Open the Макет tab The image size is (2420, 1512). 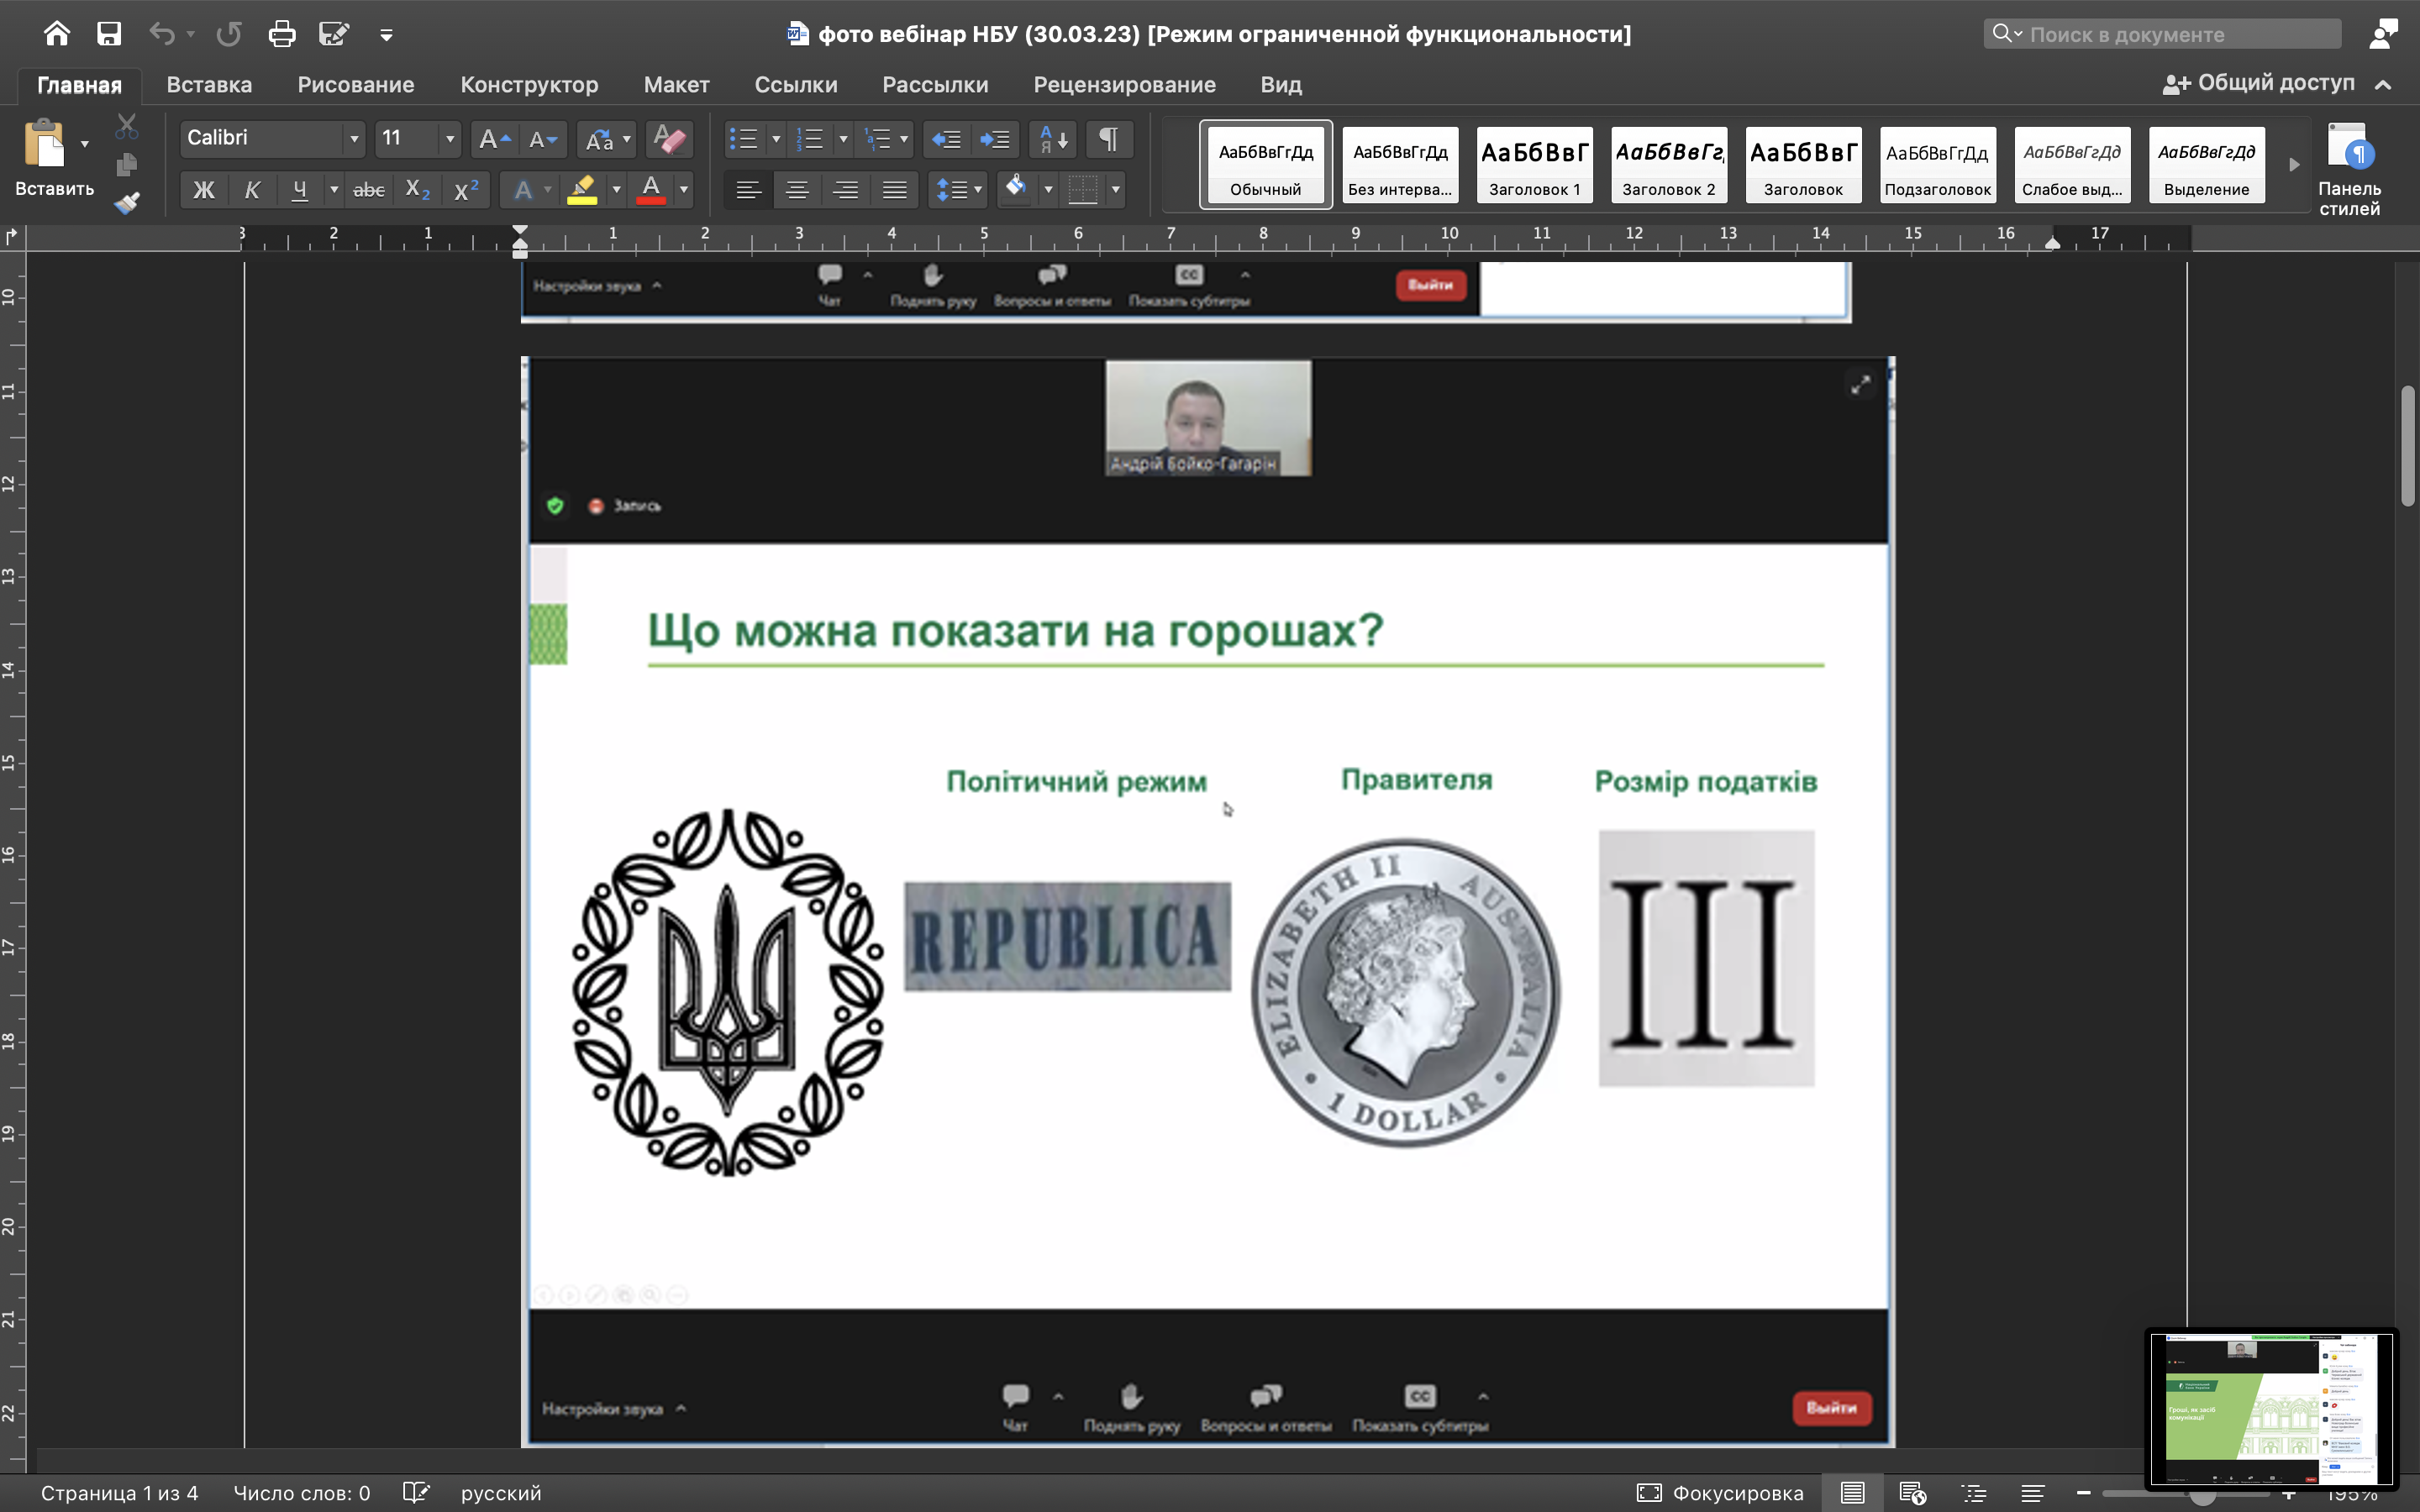676,85
